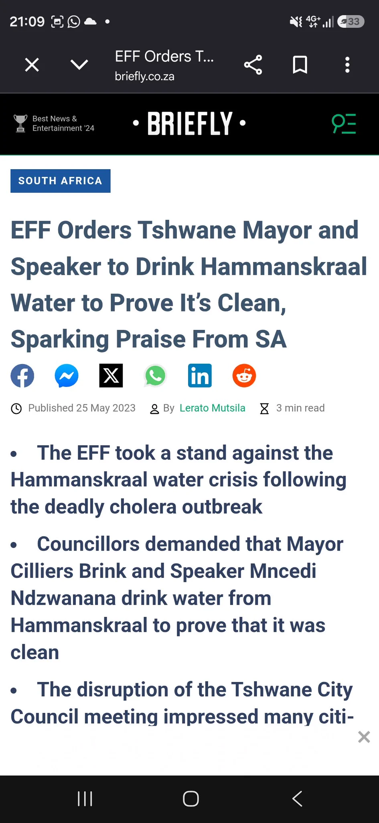The image size is (379, 823).
Task: Open browser three-dot options menu
Action: click(x=347, y=65)
